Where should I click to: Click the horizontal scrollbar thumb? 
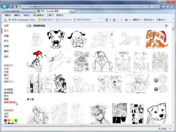click(x=82, y=125)
